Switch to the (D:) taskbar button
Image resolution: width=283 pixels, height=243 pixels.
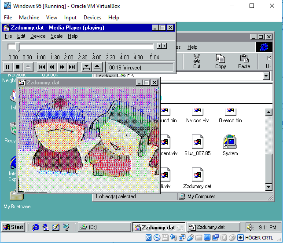104,227
